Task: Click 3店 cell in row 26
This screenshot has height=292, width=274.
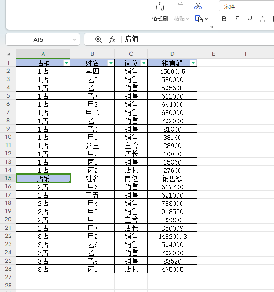Action: [x=43, y=269]
